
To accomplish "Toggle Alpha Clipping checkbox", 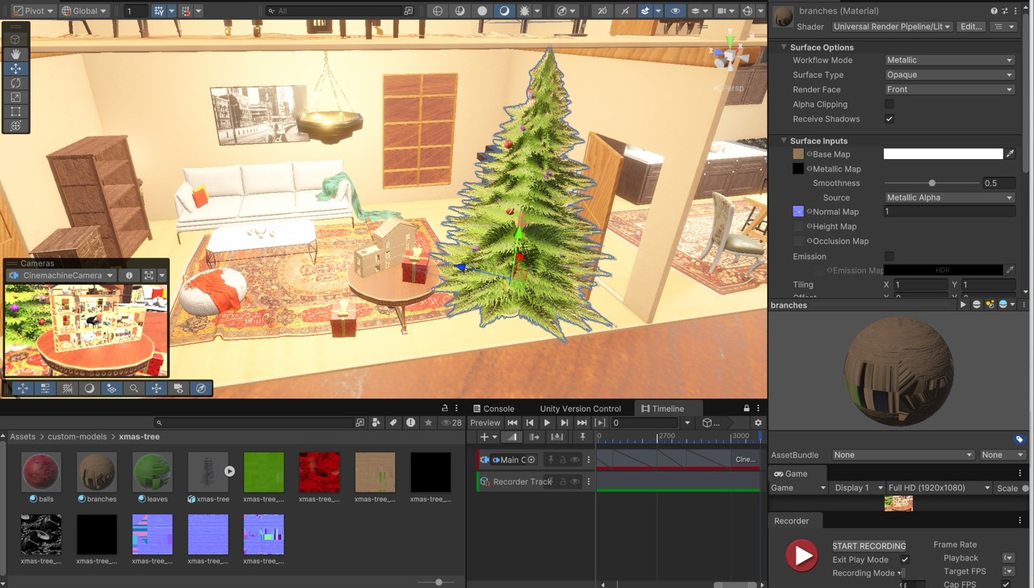I will (889, 104).
